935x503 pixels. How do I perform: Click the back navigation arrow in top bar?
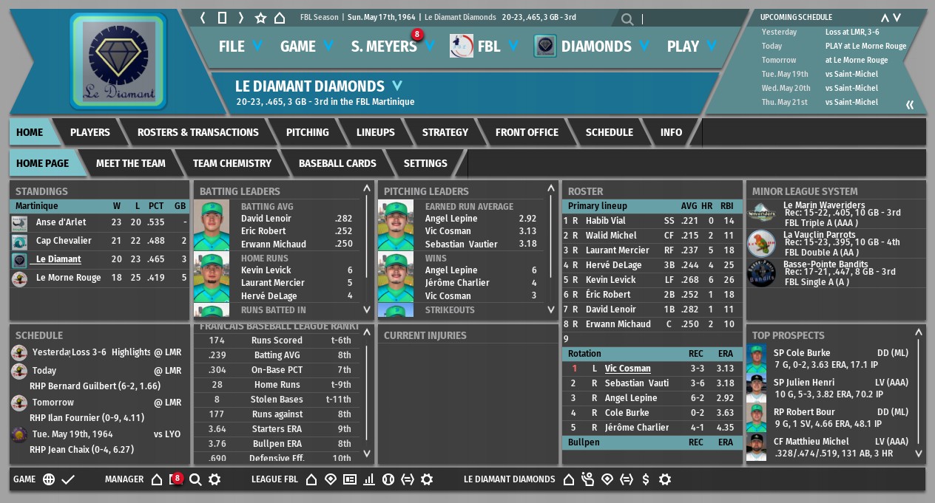click(203, 18)
